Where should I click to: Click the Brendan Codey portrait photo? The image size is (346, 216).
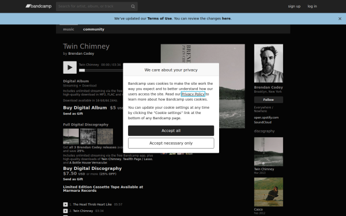pos(269,63)
